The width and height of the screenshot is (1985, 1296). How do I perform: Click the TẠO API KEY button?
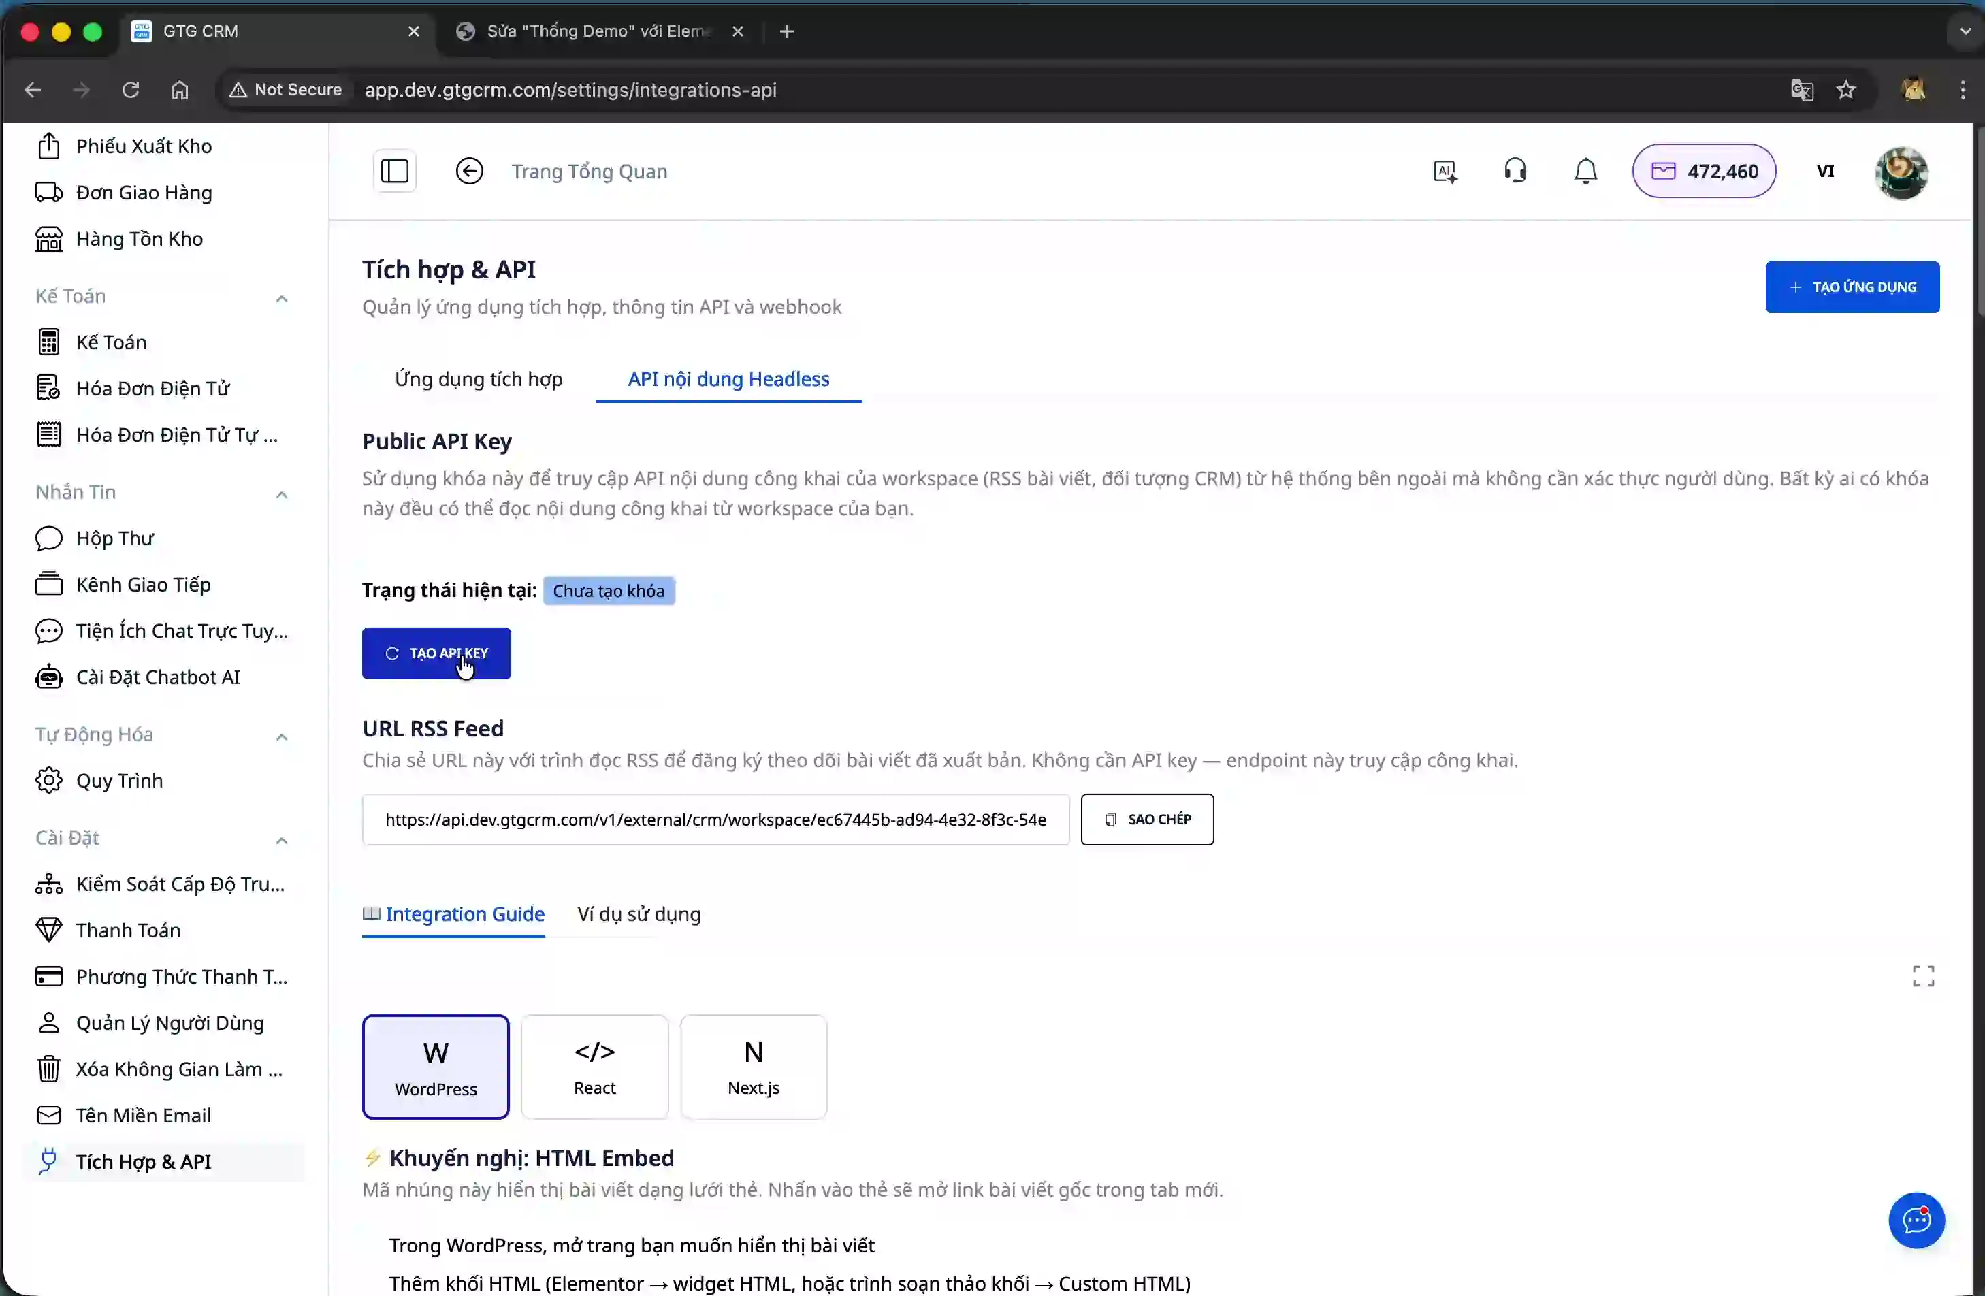click(x=436, y=653)
